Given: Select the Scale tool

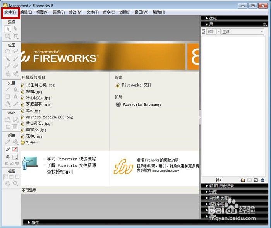Looking at the screenshot, I should tap(8, 36).
